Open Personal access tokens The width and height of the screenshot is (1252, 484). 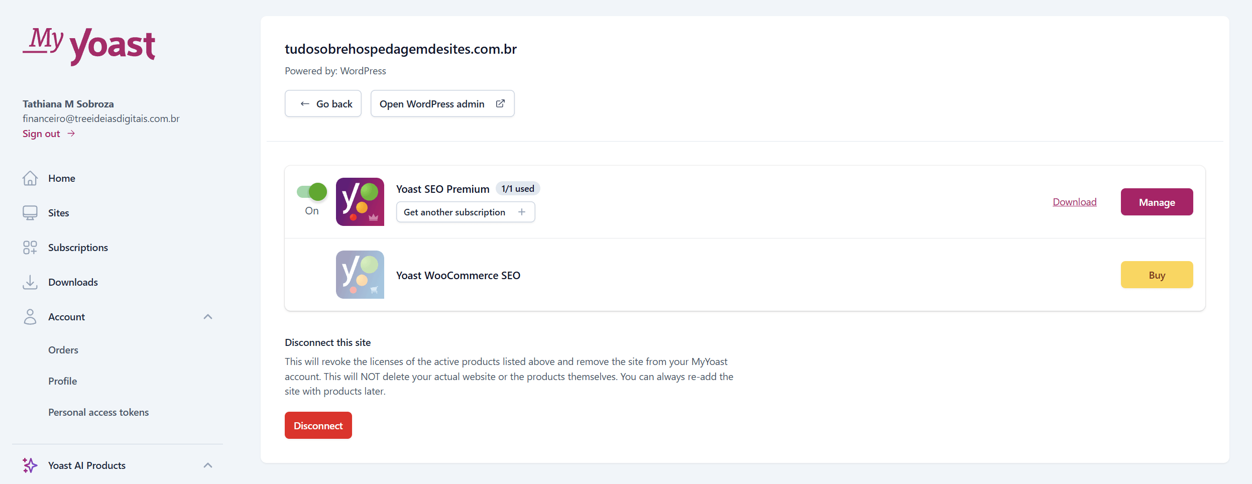coord(98,412)
